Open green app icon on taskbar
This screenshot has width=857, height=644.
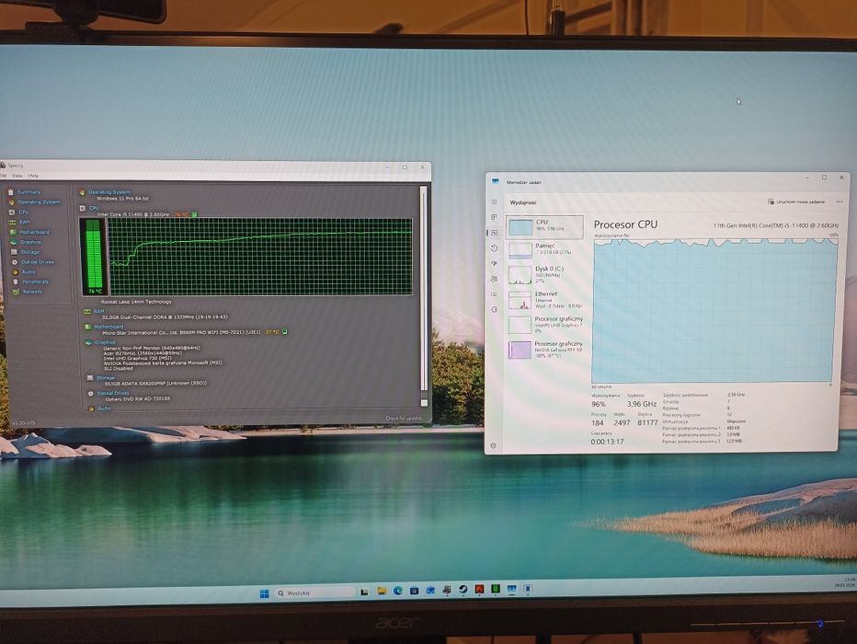pyautogui.click(x=496, y=588)
